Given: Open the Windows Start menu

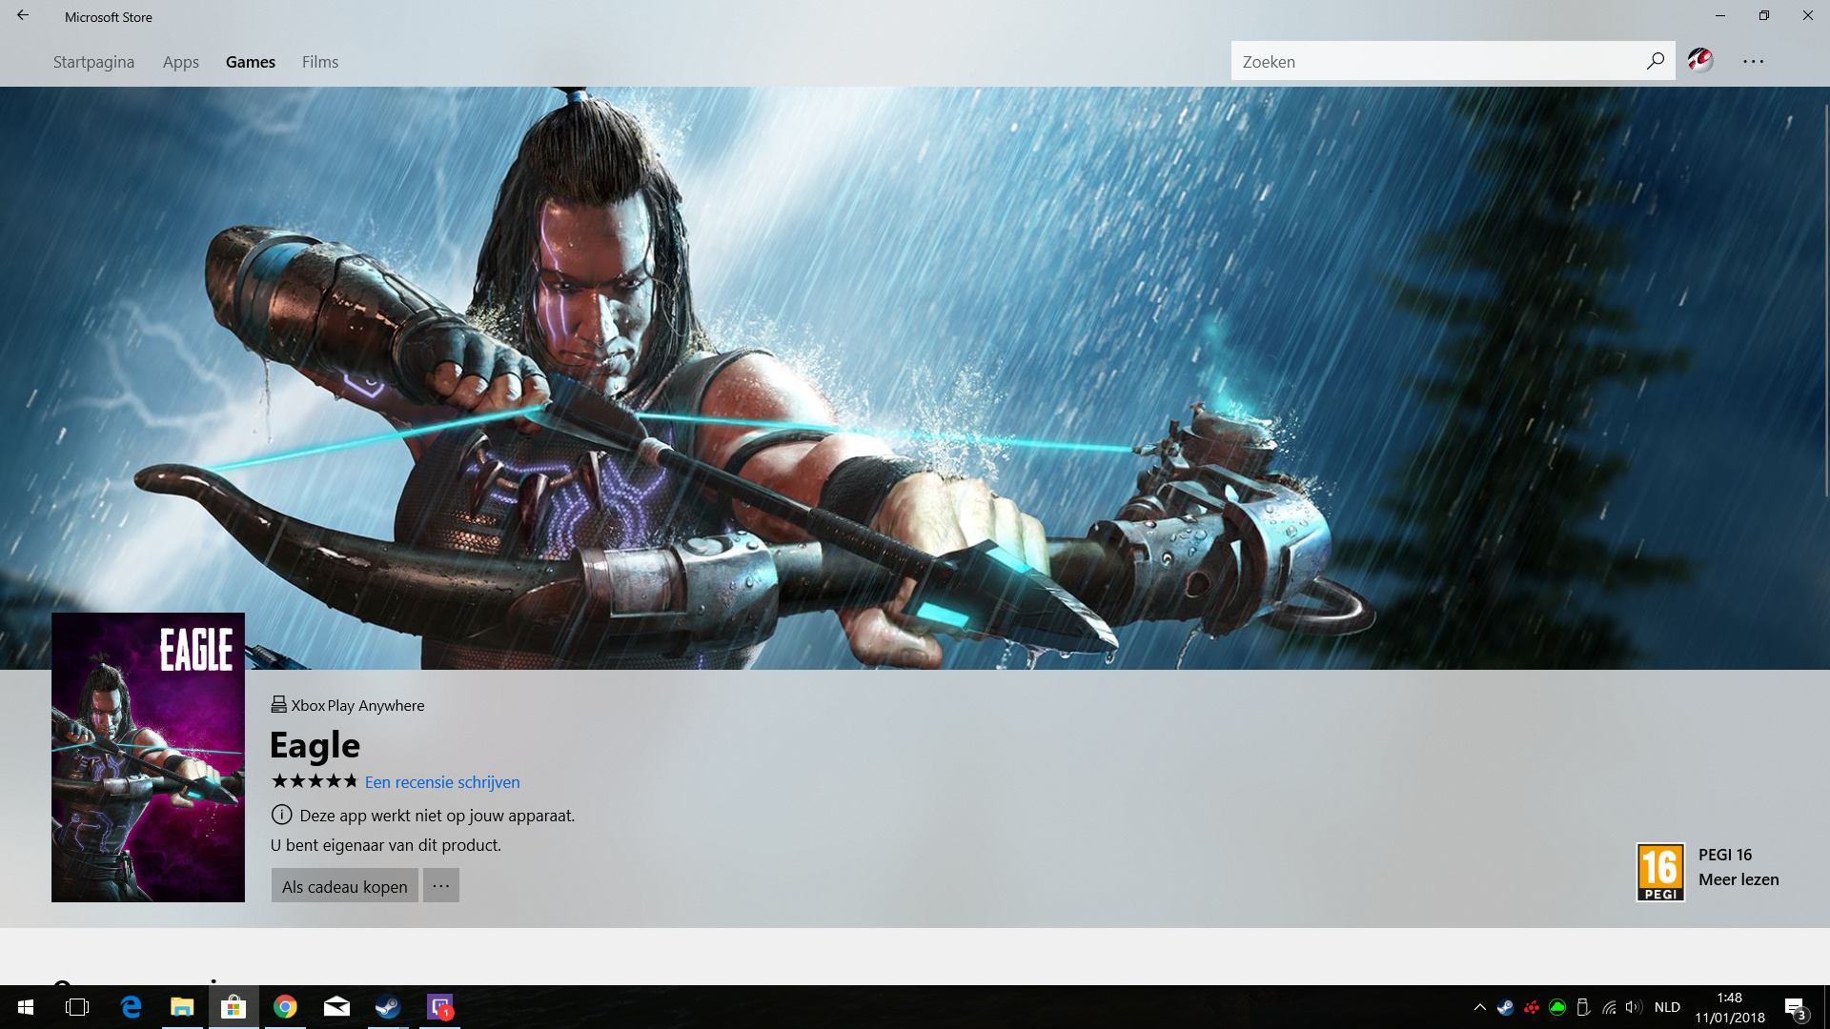Looking at the screenshot, I should 26,1007.
